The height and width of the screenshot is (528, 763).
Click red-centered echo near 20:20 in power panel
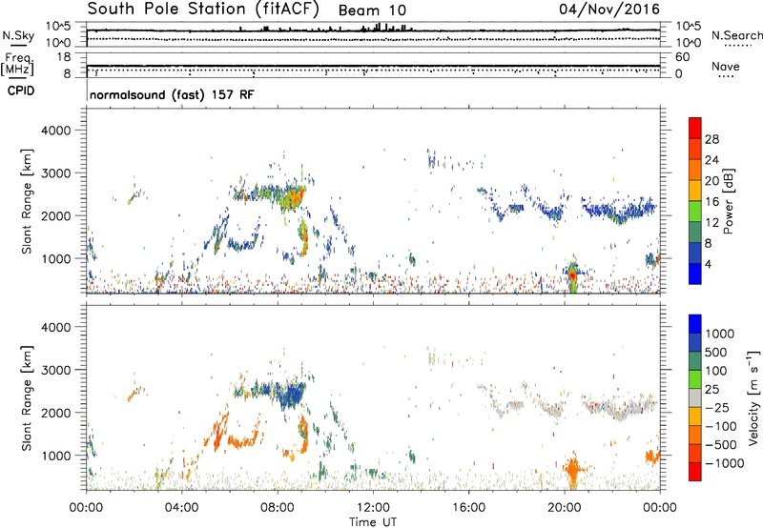[x=573, y=275]
